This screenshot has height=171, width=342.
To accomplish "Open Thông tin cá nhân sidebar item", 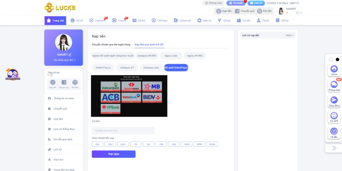I will click(x=63, y=99).
